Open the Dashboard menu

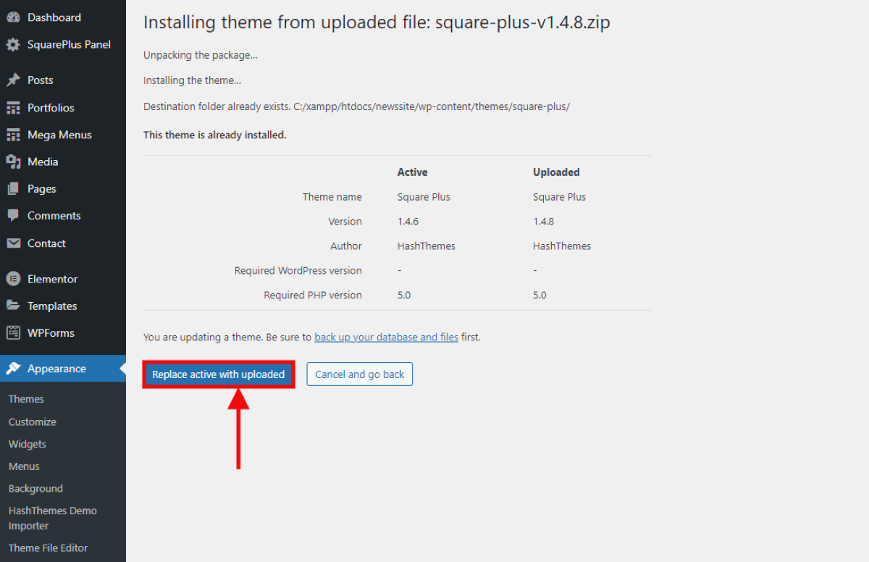(63, 17)
